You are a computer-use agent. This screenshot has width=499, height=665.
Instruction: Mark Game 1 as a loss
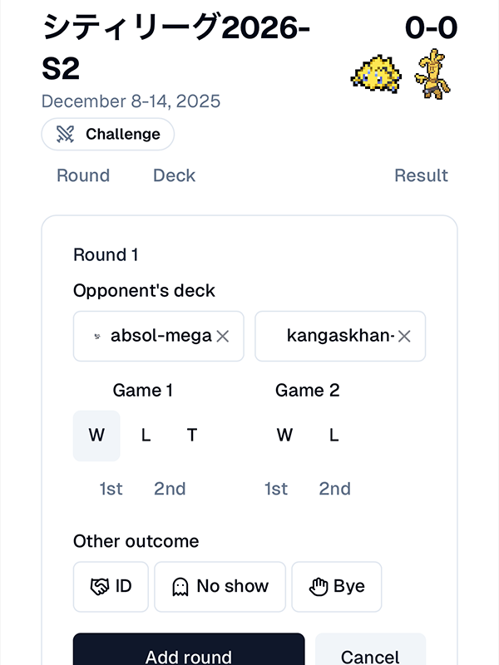pos(146,436)
